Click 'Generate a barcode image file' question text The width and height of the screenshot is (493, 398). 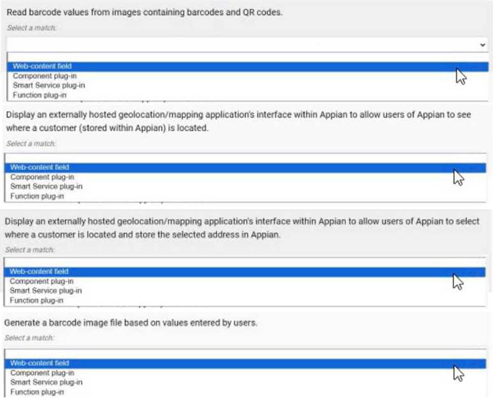(x=131, y=323)
